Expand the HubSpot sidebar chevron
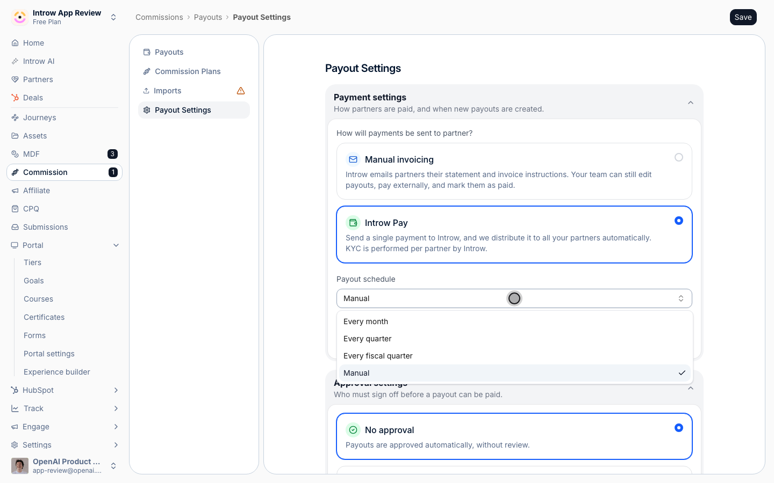This screenshot has height=483, width=774. tap(116, 390)
